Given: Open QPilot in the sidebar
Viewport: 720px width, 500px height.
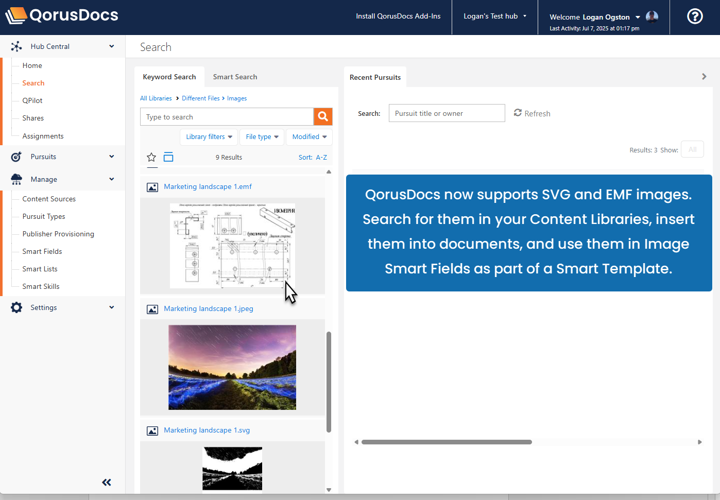Looking at the screenshot, I should [32, 100].
